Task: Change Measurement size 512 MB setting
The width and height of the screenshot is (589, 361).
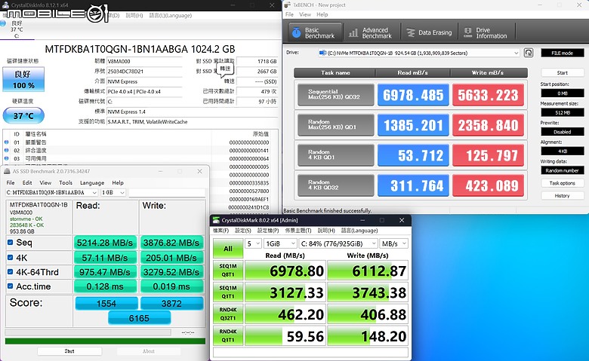Action: point(563,112)
